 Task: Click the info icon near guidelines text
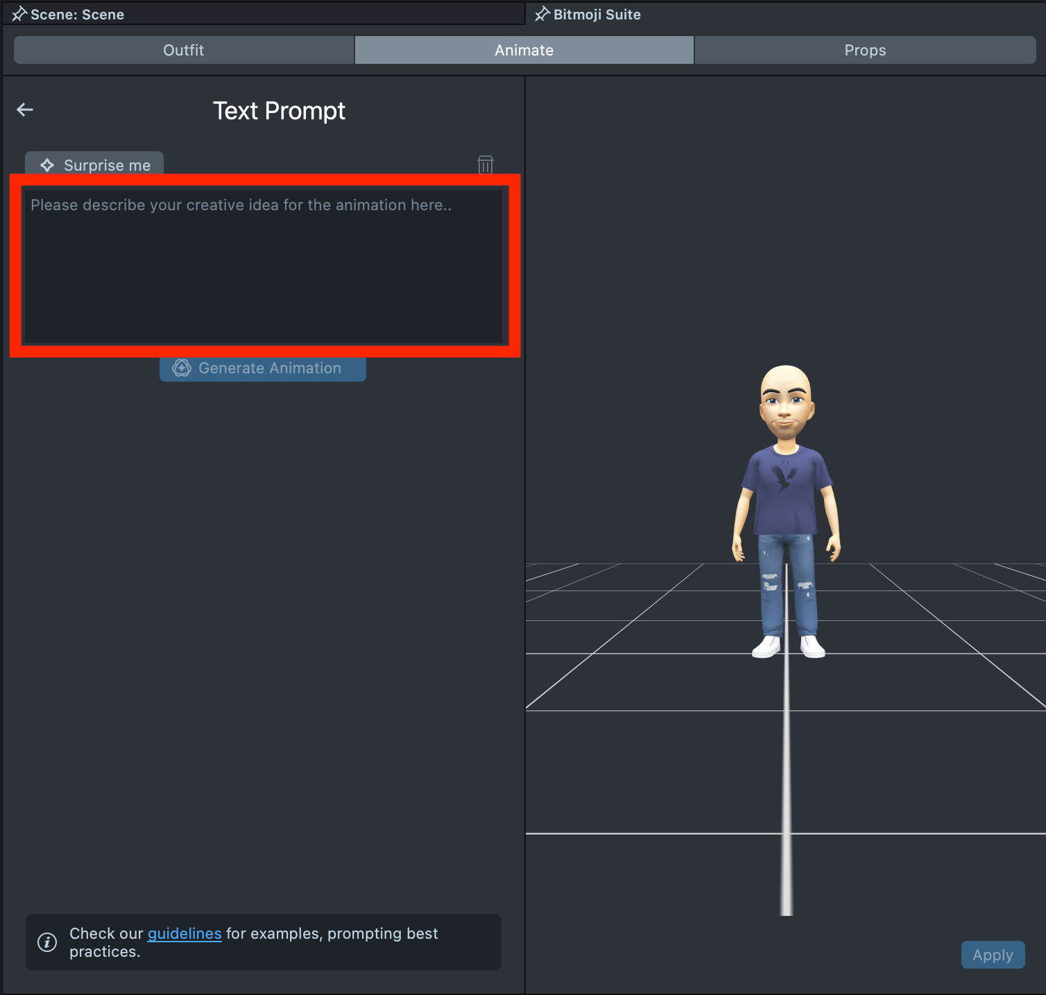pyautogui.click(x=47, y=942)
